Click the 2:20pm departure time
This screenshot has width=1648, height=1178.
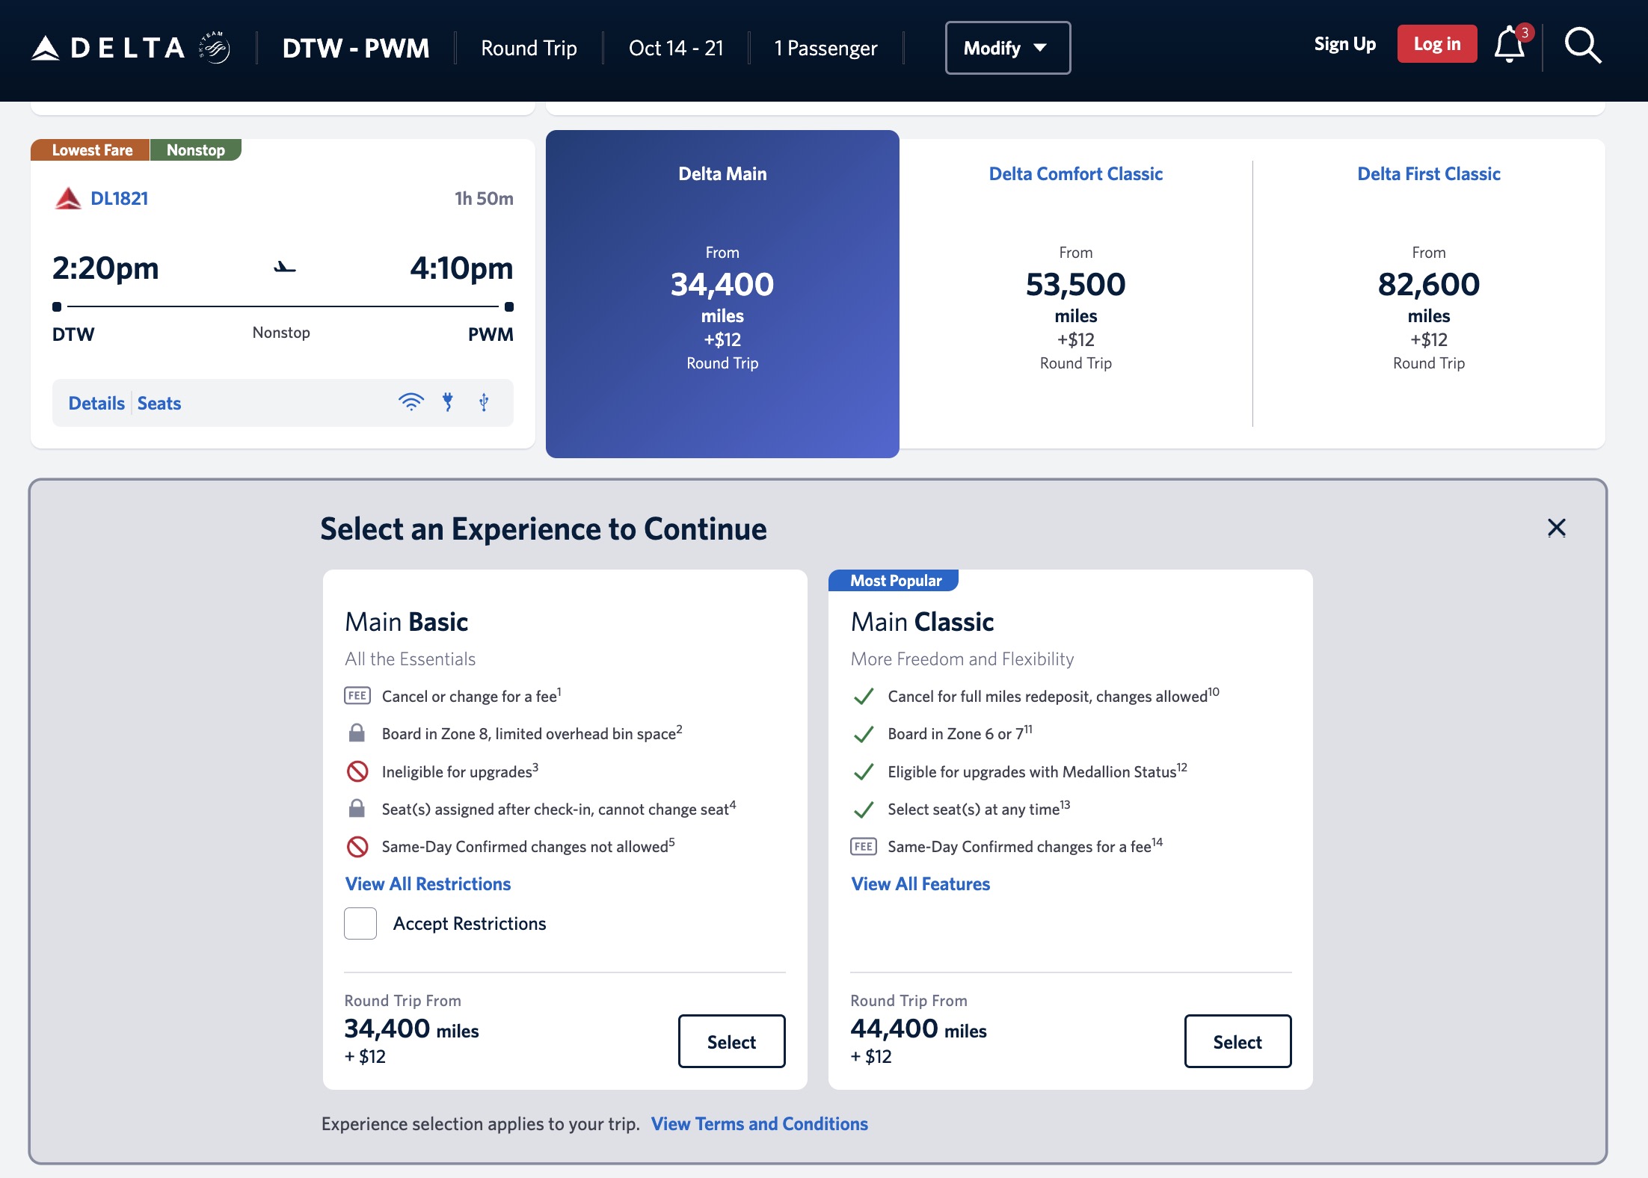pos(105,268)
